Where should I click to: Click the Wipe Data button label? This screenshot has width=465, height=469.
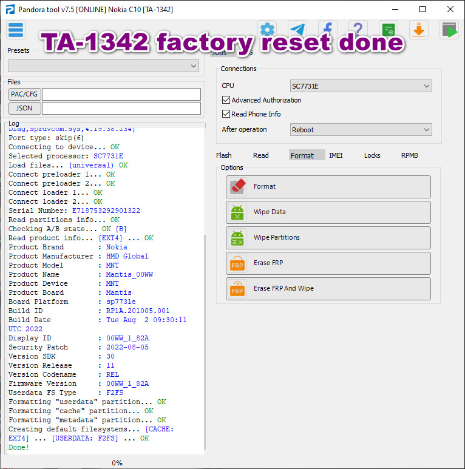coord(270,212)
